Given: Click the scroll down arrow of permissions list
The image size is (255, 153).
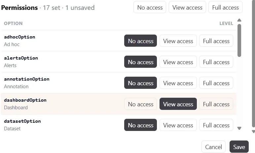Looking at the screenshot, I should 239,128.
